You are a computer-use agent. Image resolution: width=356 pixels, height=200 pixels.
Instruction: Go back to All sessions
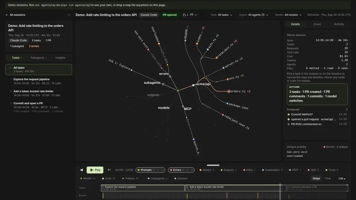[x=15, y=15]
